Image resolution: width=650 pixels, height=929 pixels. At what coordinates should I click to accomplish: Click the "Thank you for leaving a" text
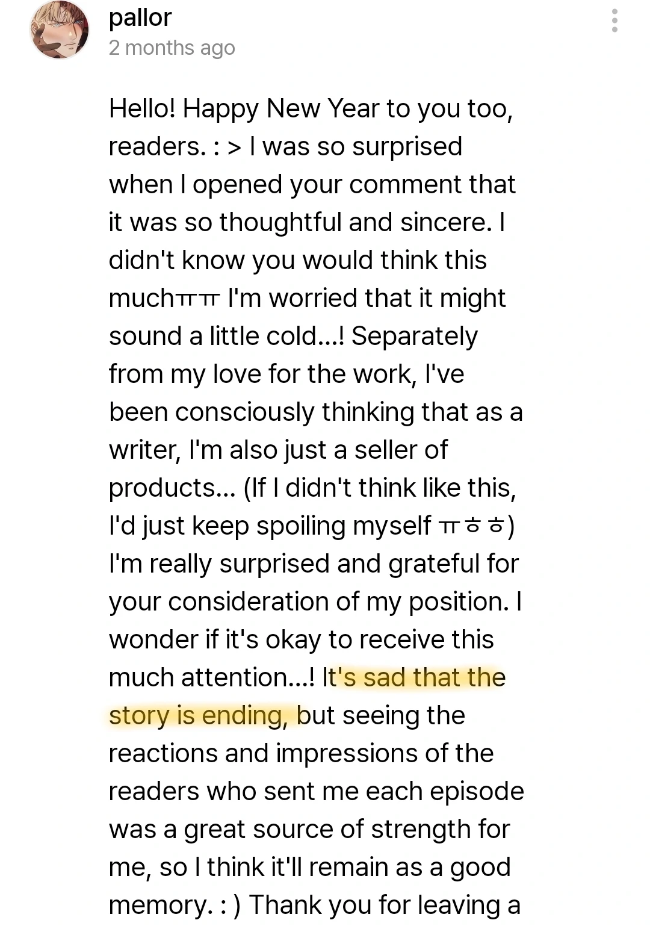coord(385,906)
